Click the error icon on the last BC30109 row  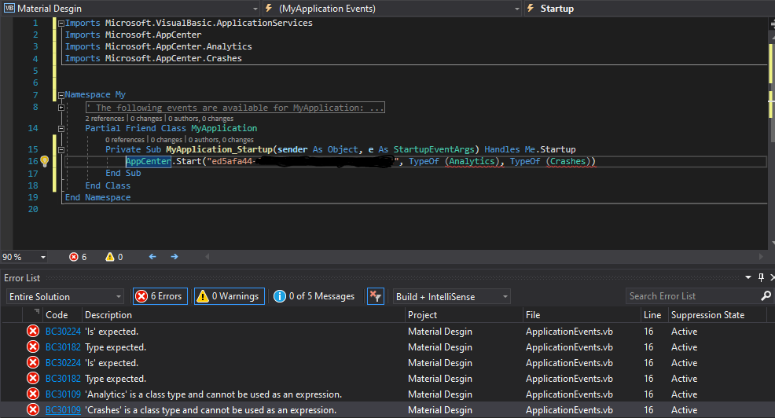(33, 409)
